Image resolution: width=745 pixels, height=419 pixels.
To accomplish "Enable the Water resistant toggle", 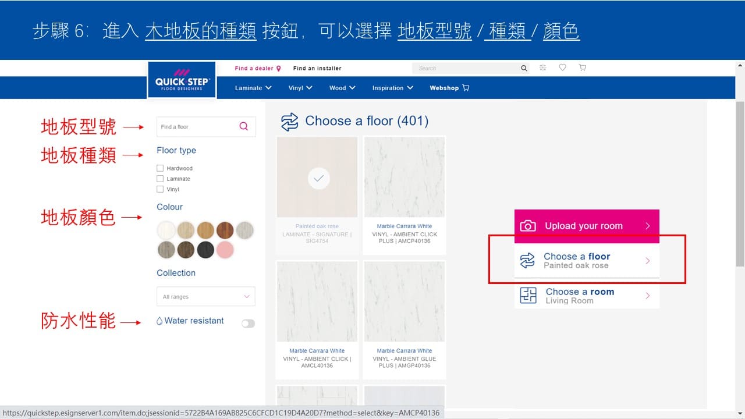I will 248,324.
